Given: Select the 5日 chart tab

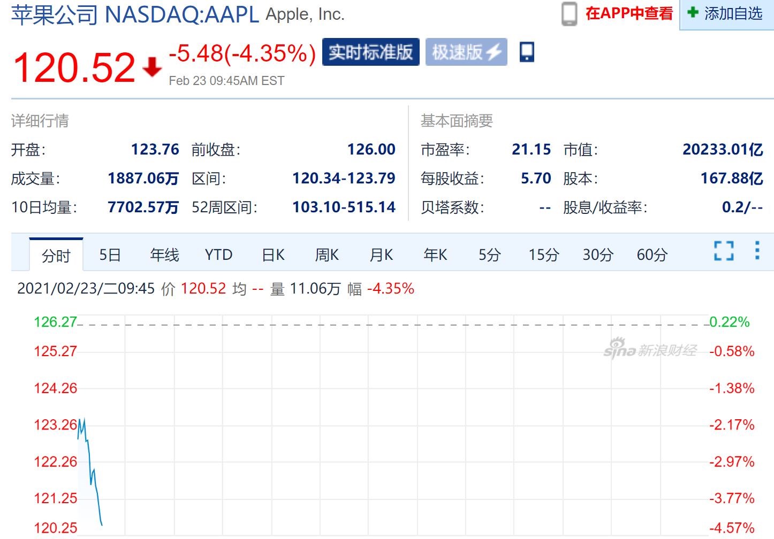Looking at the screenshot, I should click(110, 255).
